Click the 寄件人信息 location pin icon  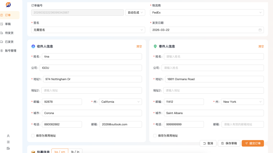coord(155,46)
